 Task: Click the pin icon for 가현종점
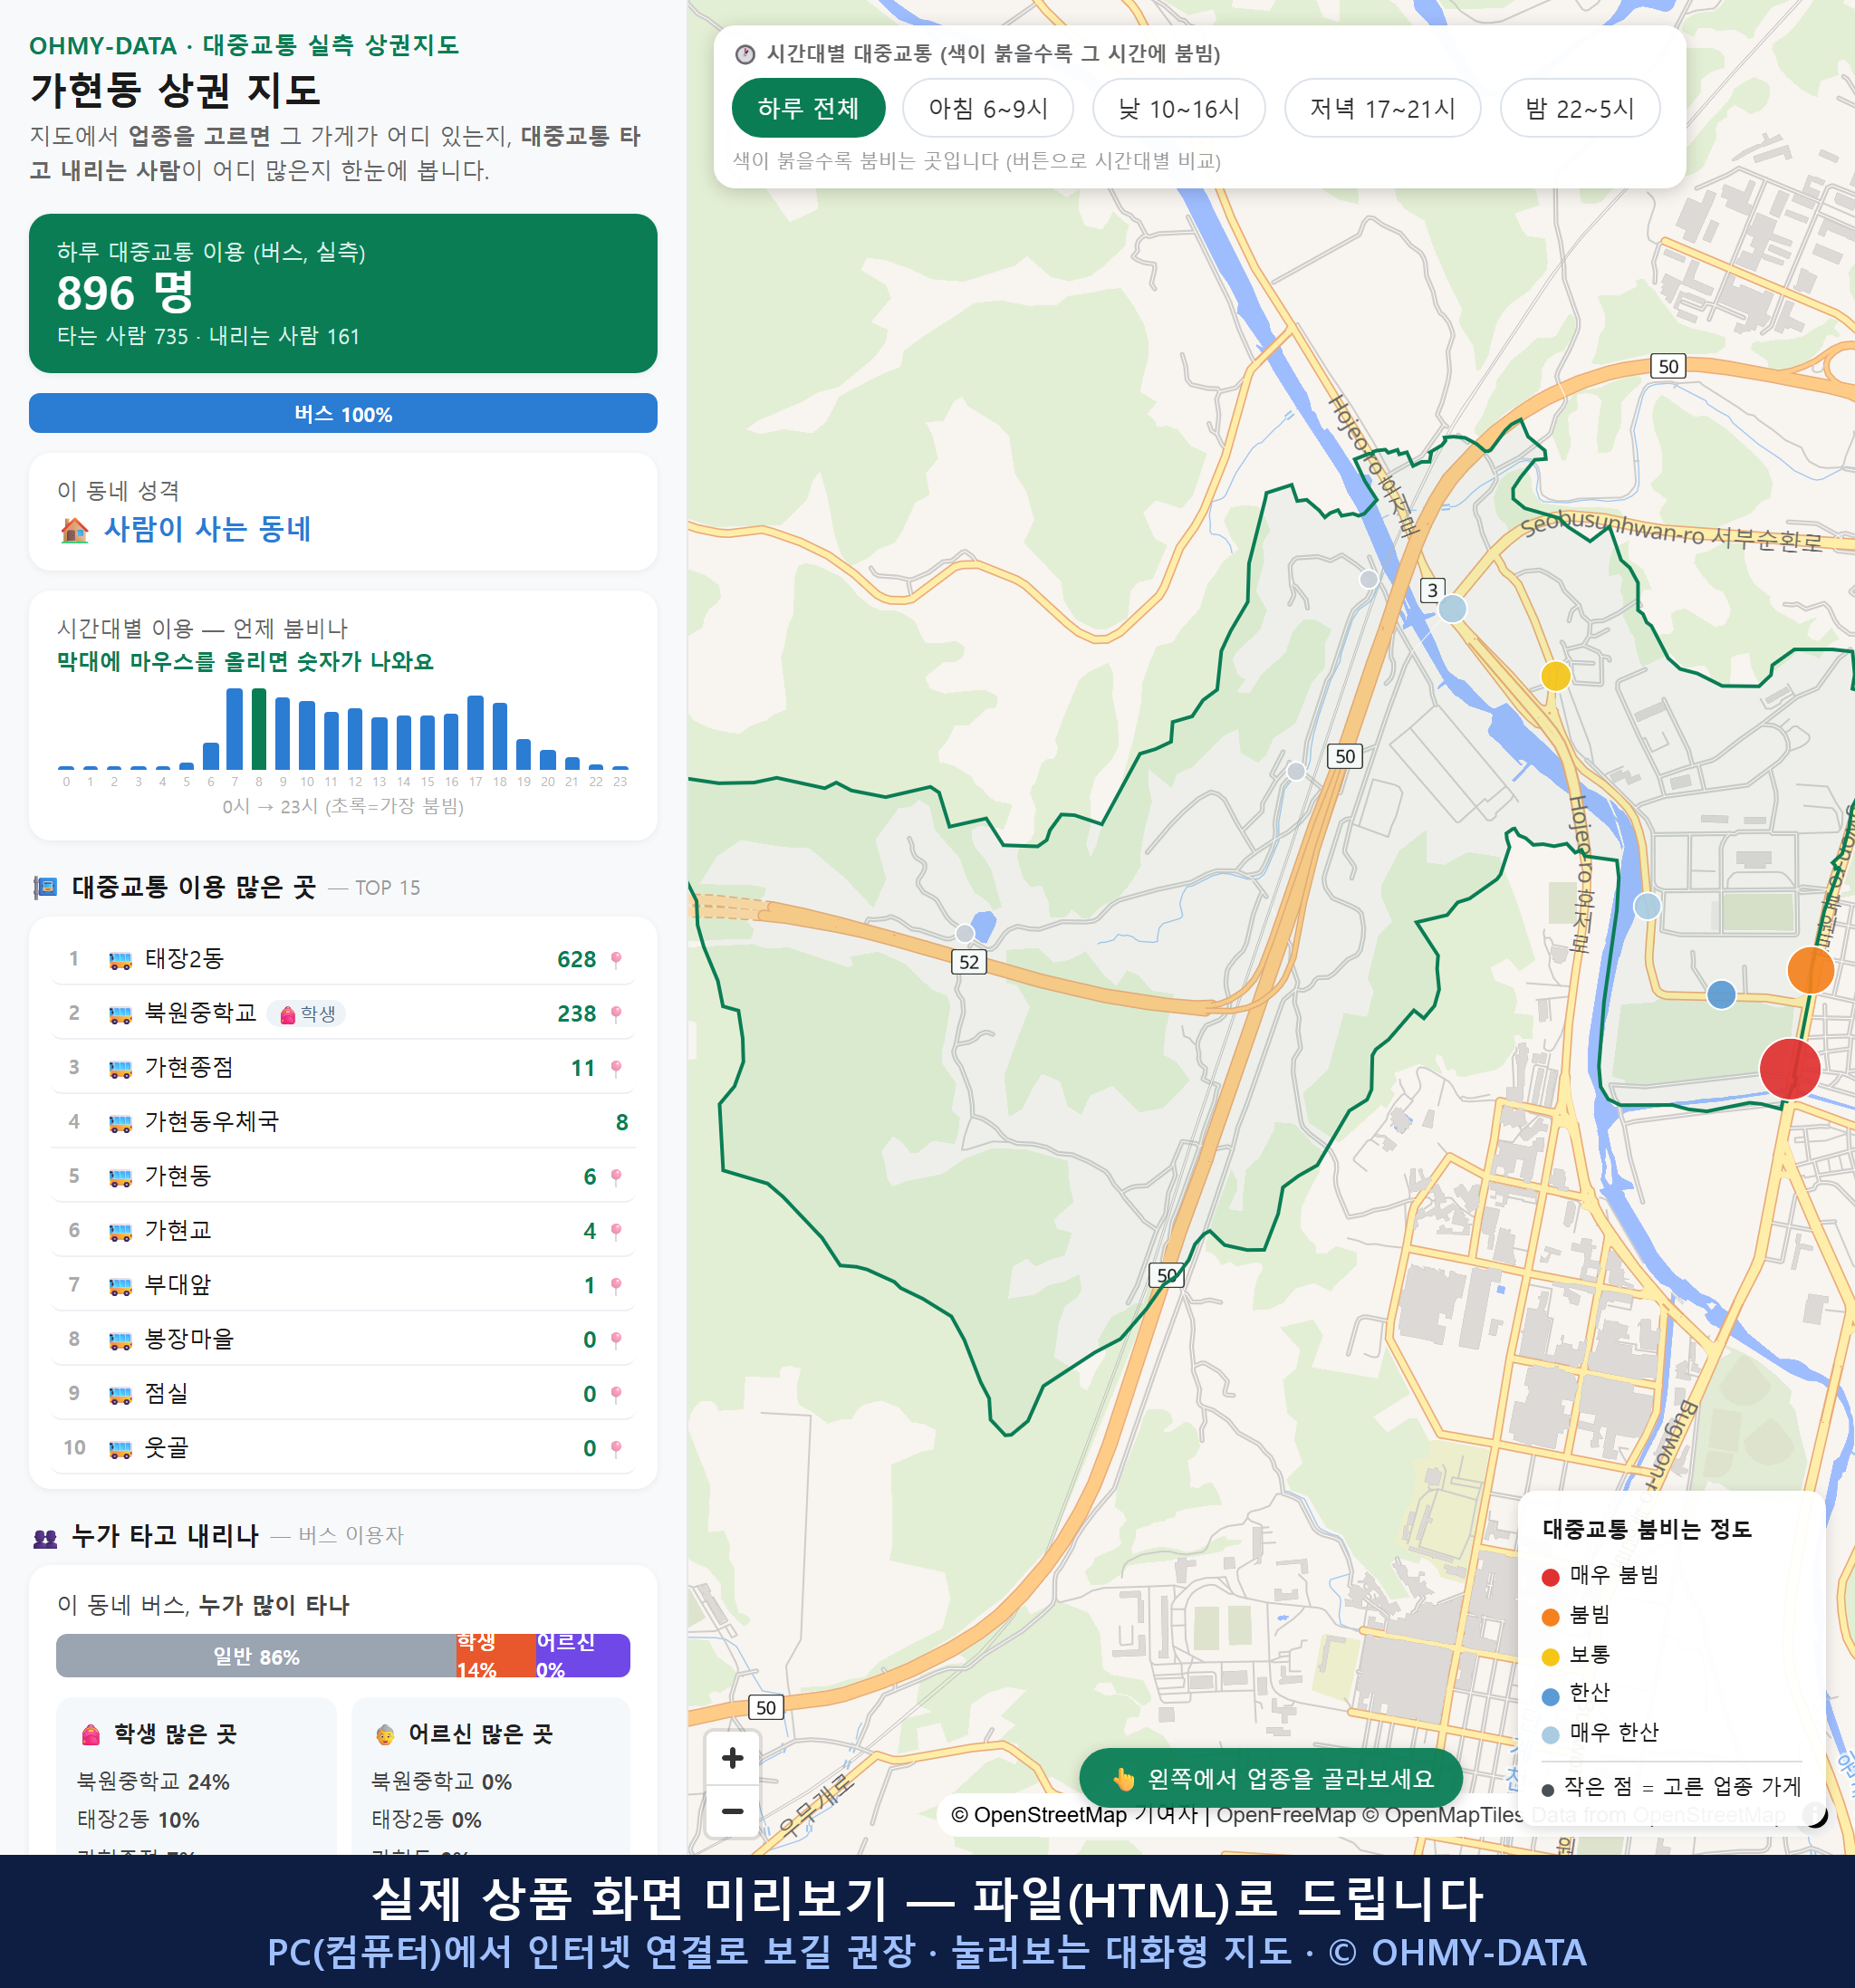click(616, 1068)
